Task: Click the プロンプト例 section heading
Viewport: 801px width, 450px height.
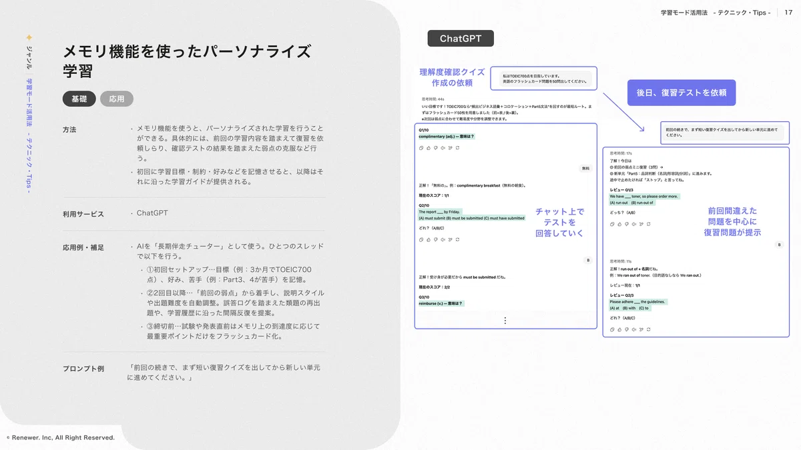Action: coord(83,369)
